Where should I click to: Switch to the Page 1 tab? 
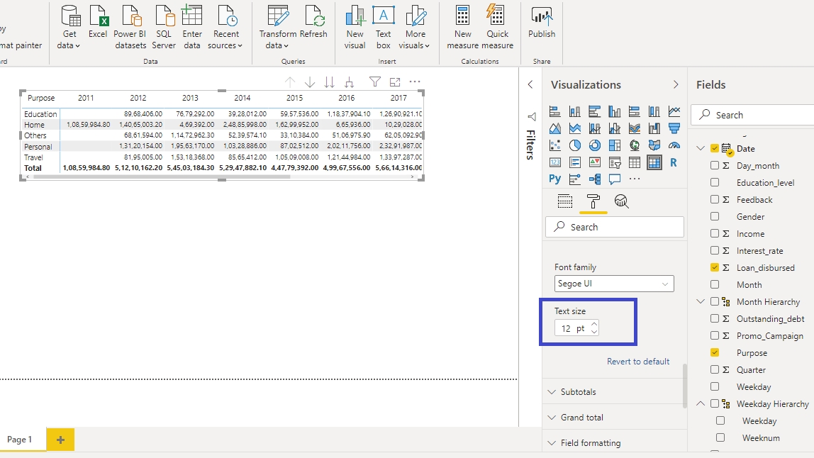[20, 440]
